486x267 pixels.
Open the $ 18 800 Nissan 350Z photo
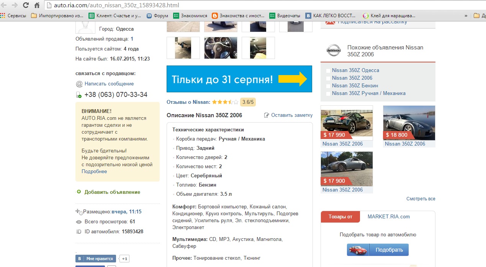(x=409, y=123)
